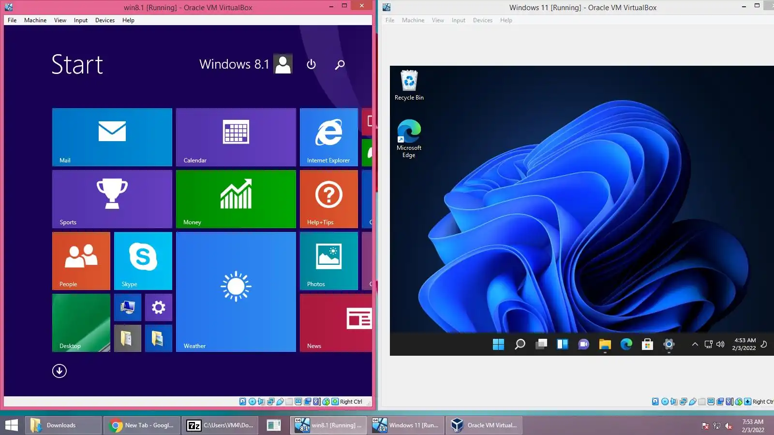
Task: Click hard disk indicator in Windows 11 status bar
Action: [655, 402]
